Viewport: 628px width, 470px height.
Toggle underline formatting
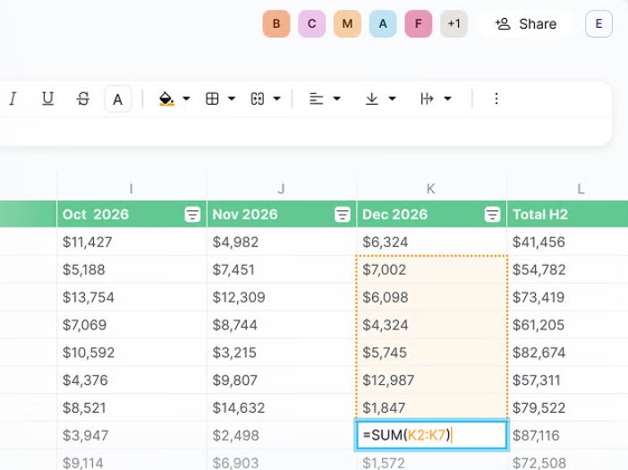point(48,98)
